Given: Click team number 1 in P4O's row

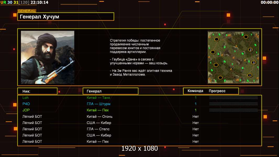Looking at the screenshot, I should (196, 104).
